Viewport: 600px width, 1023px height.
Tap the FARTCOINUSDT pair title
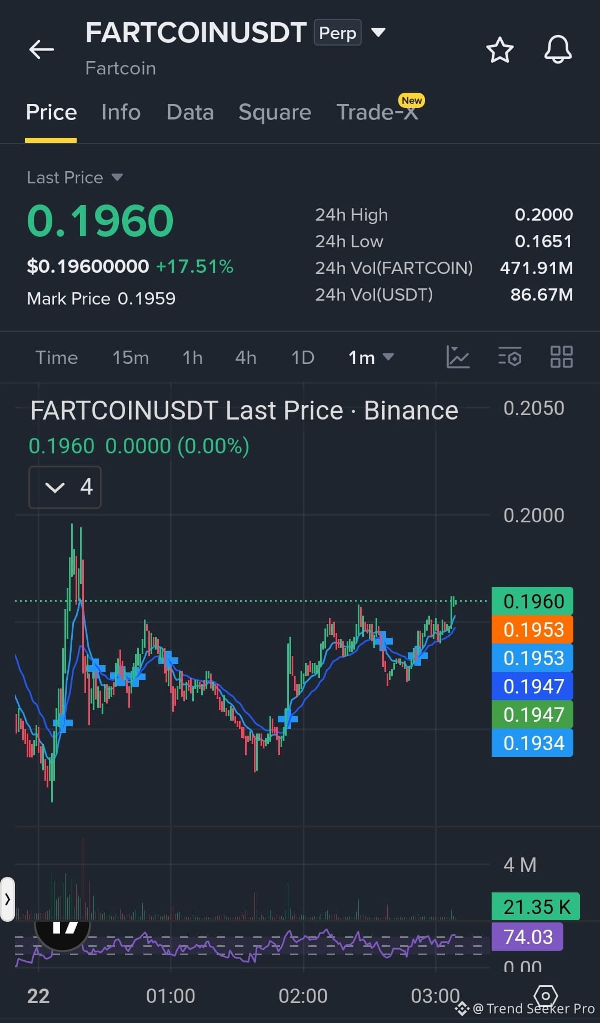click(196, 33)
